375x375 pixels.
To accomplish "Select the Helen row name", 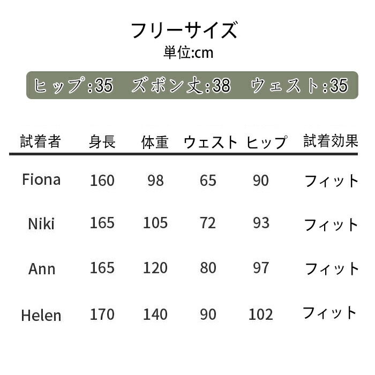I will (x=41, y=314).
